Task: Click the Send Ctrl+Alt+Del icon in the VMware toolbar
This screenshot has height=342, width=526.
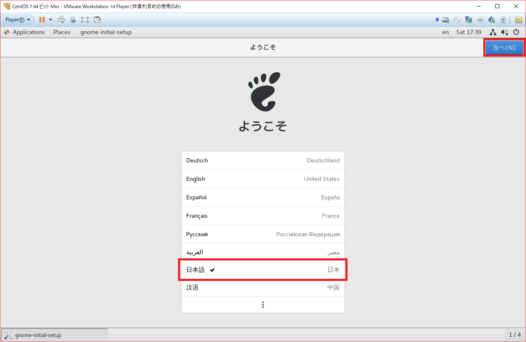Action: coord(61,19)
